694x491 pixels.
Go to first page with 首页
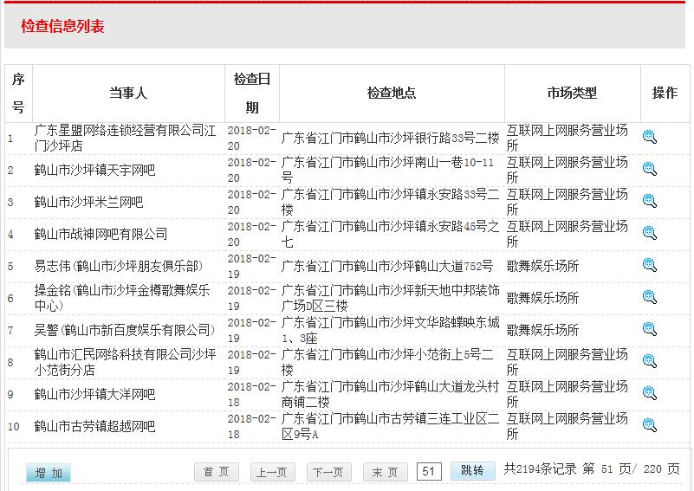coord(216,472)
